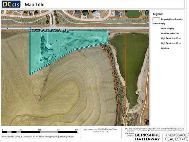Click the Citations legend entry
This screenshot has width=189, height=142.
point(165,48)
